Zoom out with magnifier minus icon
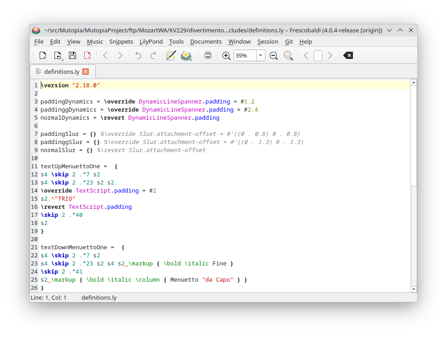Viewport: 447px width, 337px height. tap(273, 55)
